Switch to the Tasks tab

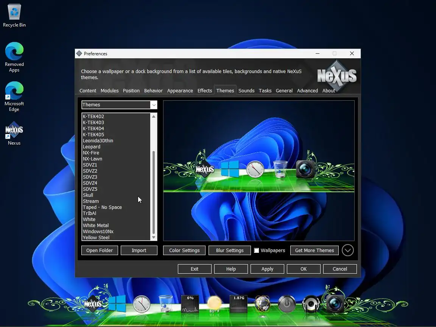265,91
